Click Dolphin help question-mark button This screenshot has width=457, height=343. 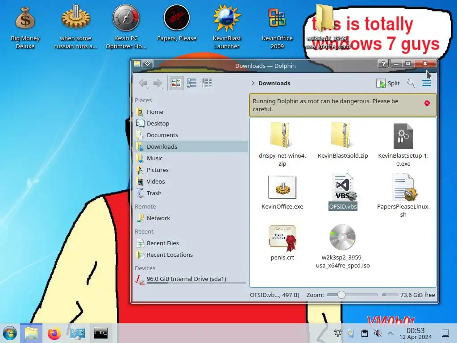(383, 63)
